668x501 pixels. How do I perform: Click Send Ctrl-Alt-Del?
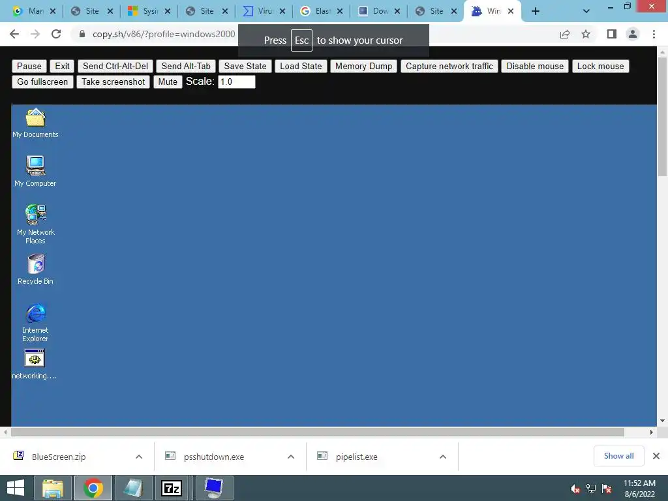coord(115,67)
